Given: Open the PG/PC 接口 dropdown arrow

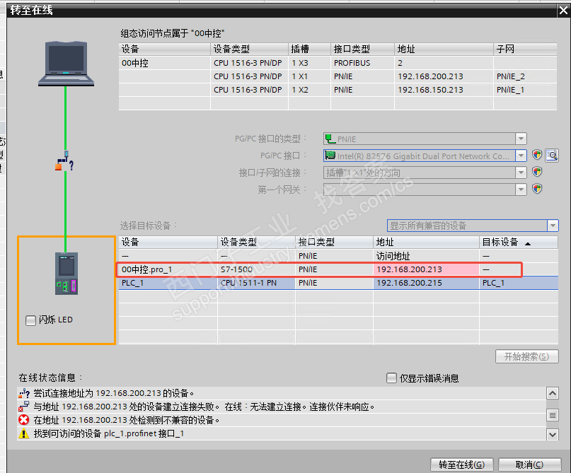Looking at the screenshot, I should point(521,156).
